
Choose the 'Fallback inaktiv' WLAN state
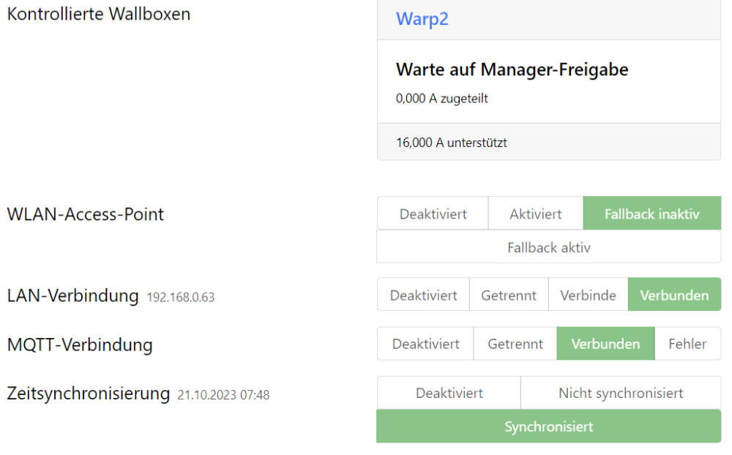(651, 214)
